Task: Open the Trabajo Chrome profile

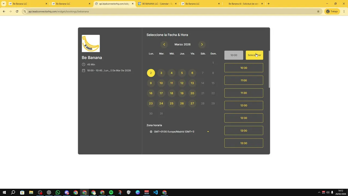Action: pos(332,11)
